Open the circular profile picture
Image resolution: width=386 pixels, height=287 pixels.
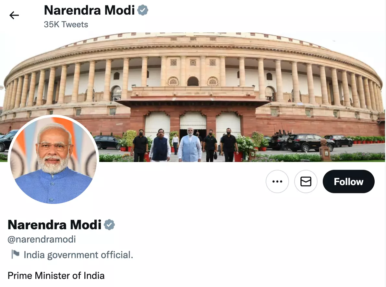pos(54,159)
